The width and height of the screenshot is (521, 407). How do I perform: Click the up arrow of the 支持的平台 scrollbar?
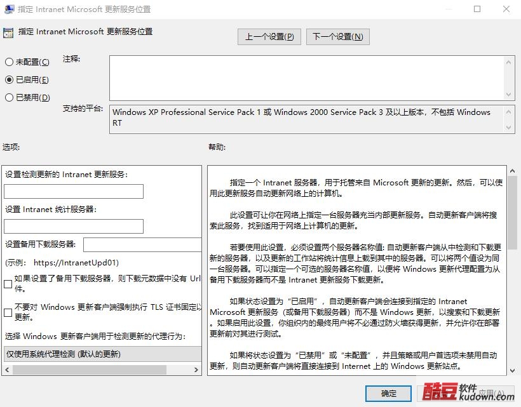(508, 112)
